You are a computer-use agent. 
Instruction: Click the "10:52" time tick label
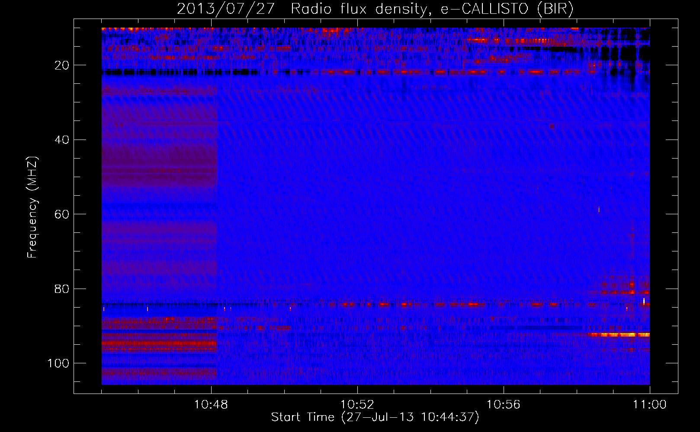(x=357, y=405)
